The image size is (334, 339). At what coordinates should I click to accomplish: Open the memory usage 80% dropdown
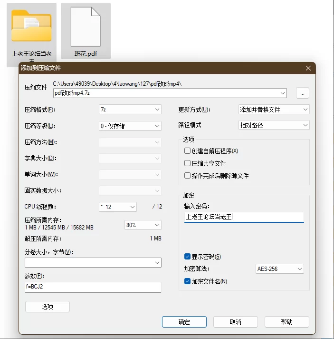(143, 225)
